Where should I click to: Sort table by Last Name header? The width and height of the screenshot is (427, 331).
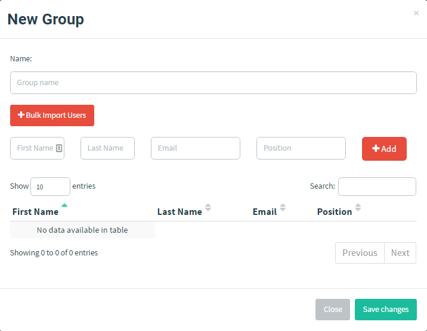[179, 212]
